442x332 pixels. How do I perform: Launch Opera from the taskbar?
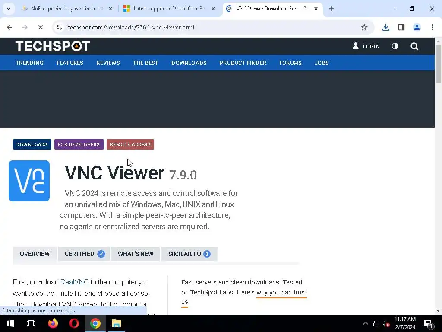point(74,323)
